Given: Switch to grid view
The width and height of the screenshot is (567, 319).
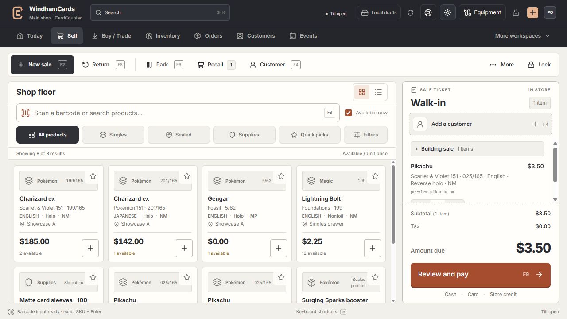Looking at the screenshot, I should click(x=362, y=92).
